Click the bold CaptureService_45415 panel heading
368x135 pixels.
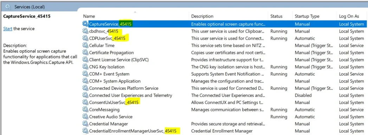coord(27,16)
